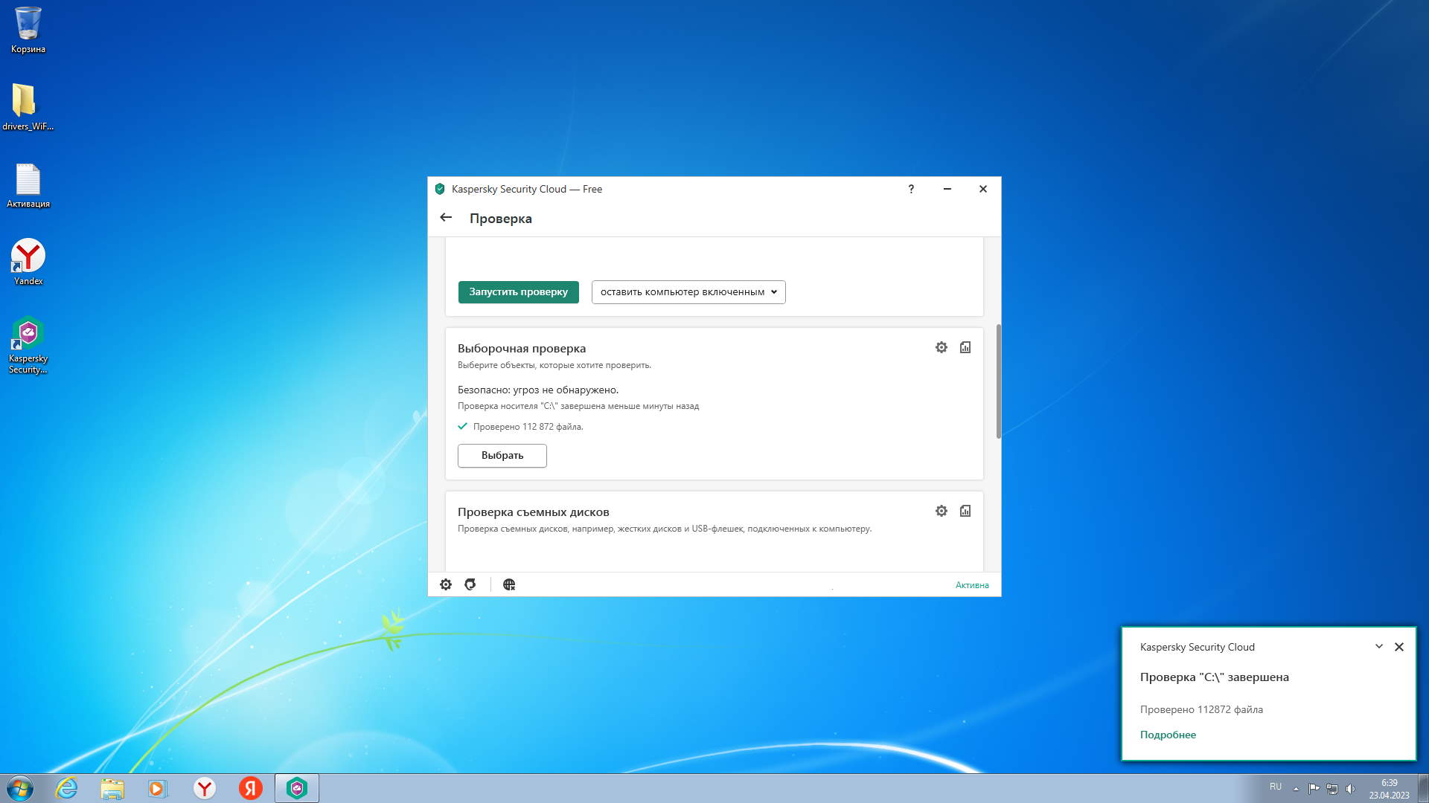Expand the 'оставить компьютер включенным' dropdown
The height and width of the screenshot is (803, 1429).
coord(688,292)
